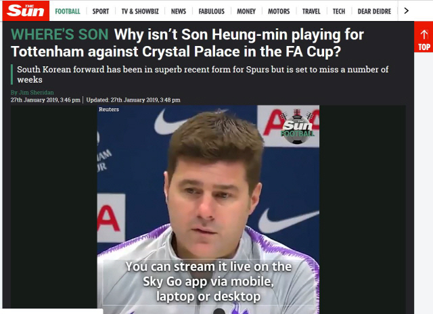Open the Football section

pos(68,12)
